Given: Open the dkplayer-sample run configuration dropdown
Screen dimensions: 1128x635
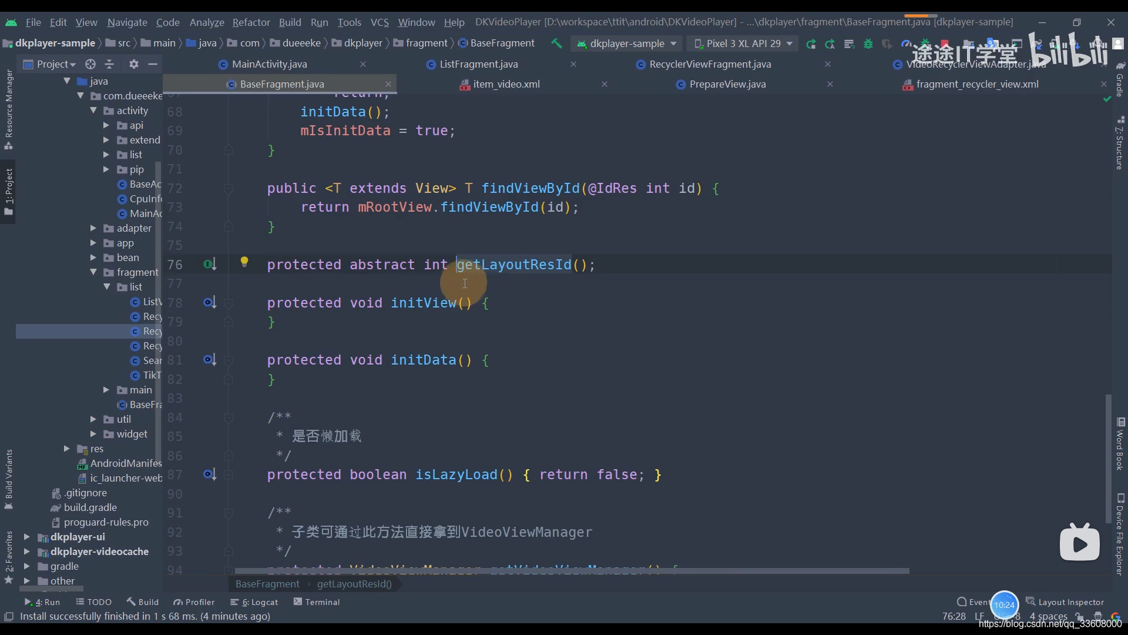Looking at the screenshot, I should pyautogui.click(x=626, y=44).
